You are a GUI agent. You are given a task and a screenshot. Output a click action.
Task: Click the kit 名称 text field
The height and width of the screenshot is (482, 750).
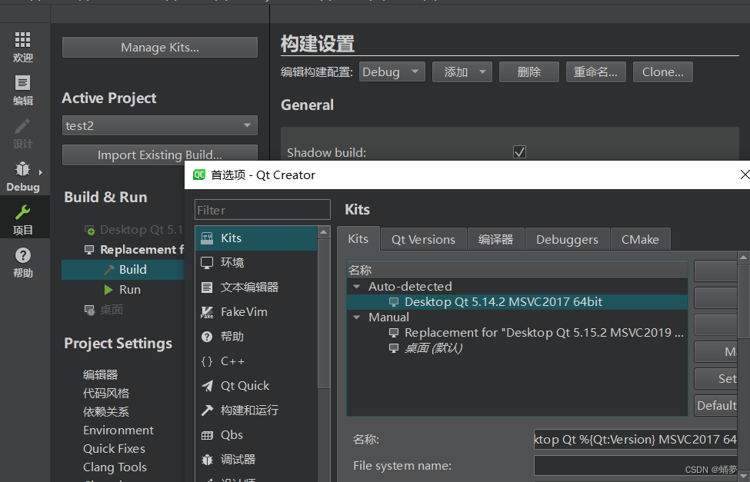click(x=635, y=440)
